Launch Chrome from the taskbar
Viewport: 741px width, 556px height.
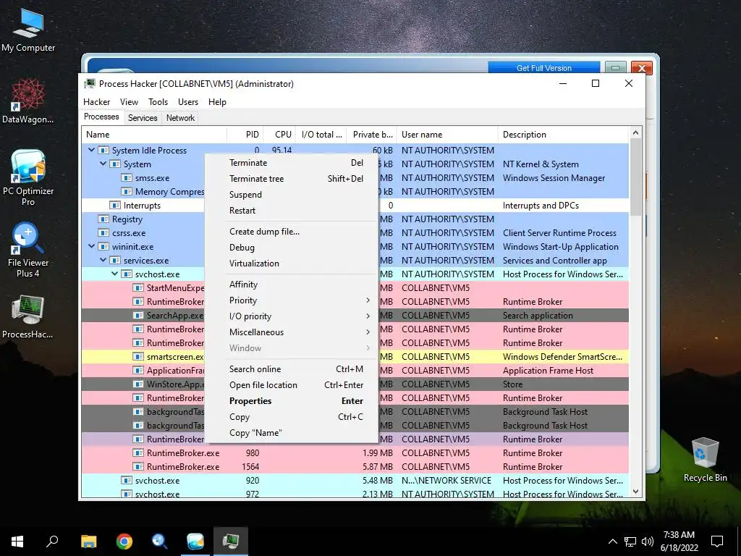[x=124, y=542]
